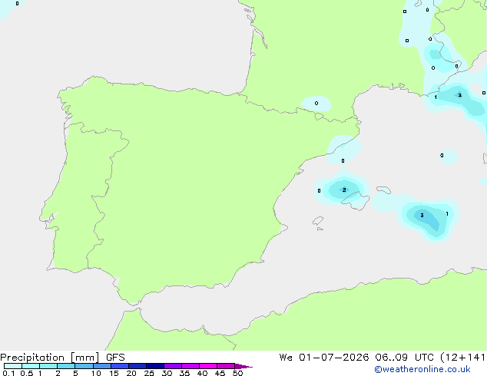This screenshot has width=487, height=376.
Task: Click the 45–50 mm legend color box
Action: 226,366
